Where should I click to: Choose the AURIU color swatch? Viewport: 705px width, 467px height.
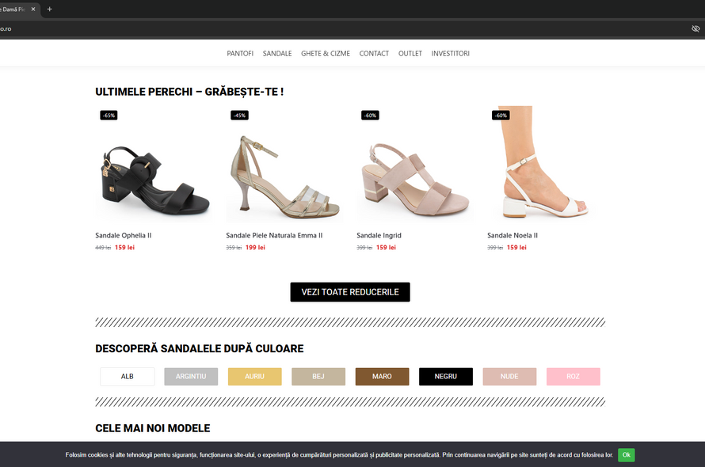pos(254,377)
